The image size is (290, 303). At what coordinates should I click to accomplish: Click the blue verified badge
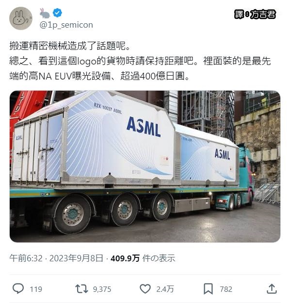tap(57, 13)
